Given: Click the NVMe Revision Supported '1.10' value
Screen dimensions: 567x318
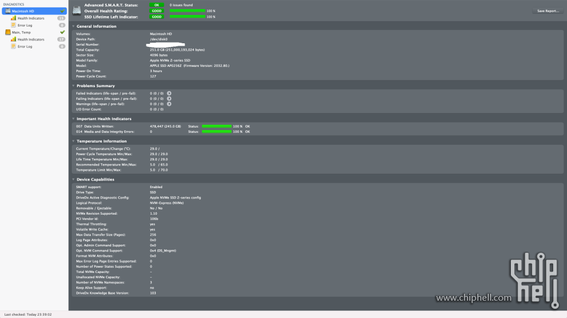Looking at the screenshot, I should [x=154, y=214].
